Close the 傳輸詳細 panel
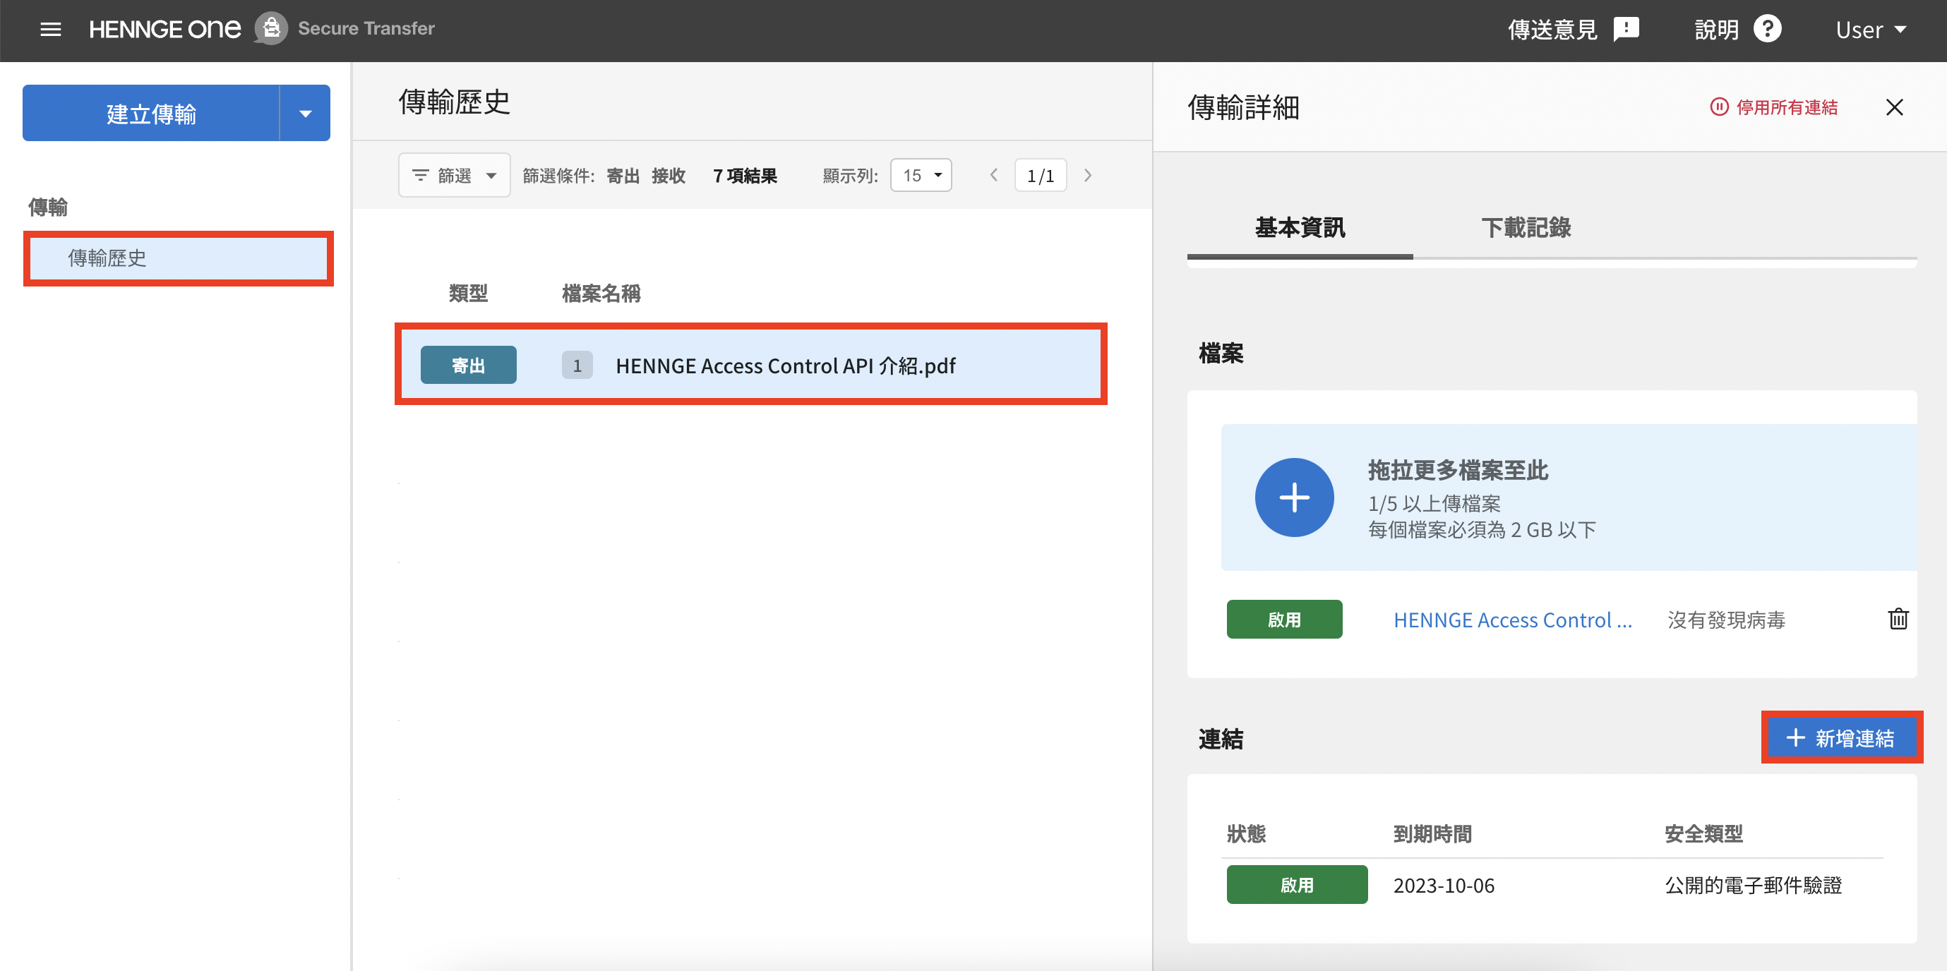Image resolution: width=1947 pixels, height=971 pixels. 1894,107
